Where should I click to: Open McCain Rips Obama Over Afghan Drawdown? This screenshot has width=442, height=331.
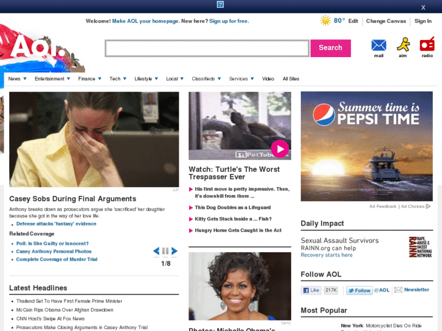[x=64, y=310]
